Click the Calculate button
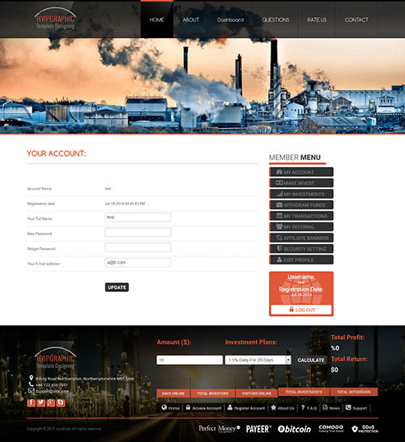 (311, 360)
